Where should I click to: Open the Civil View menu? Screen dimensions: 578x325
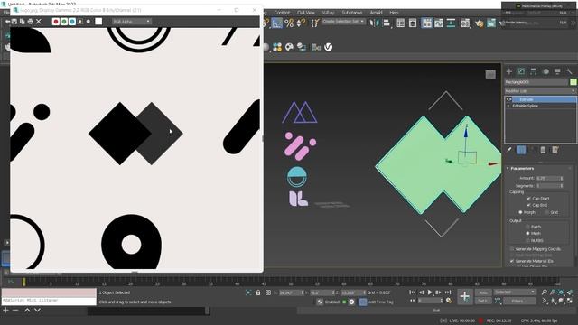pos(306,13)
